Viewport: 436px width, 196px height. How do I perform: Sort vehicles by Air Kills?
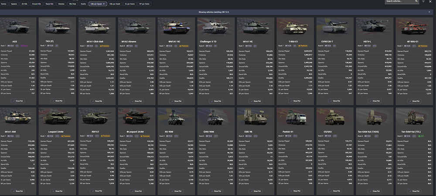25,4
